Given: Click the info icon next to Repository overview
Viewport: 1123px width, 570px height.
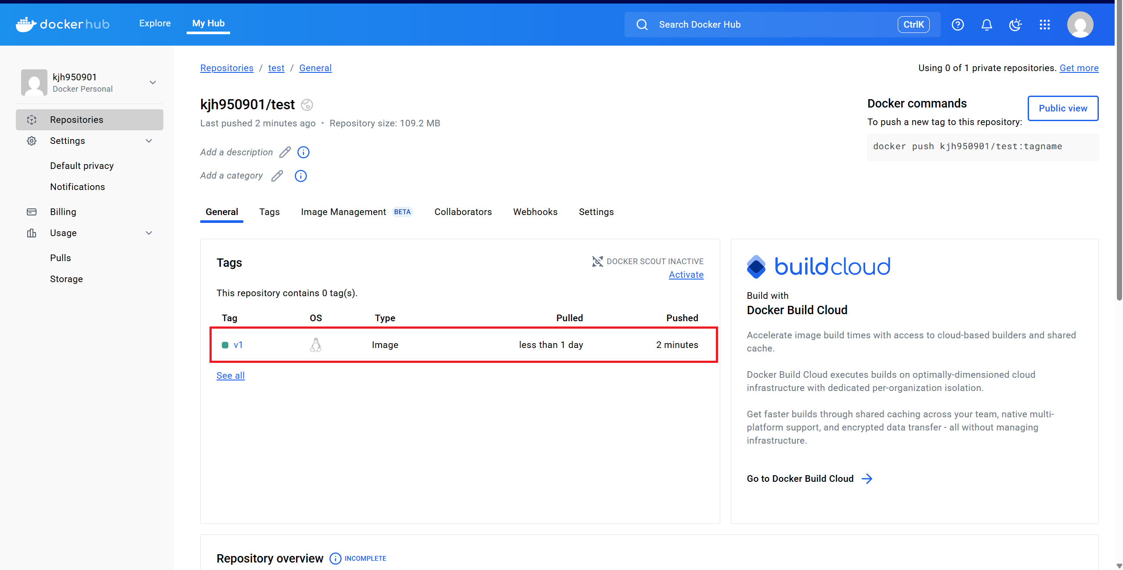Looking at the screenshot, I should pyautogui.click(x=335, y=558).
